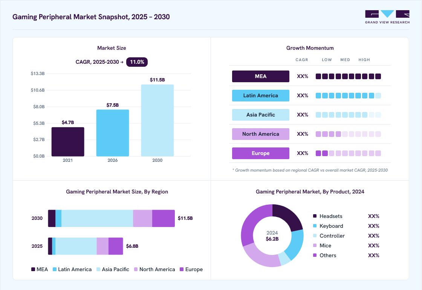The height and width of the screenshot is (290, 422).
Task: Click the $6.8B total for 2025
Action: point(132,246)
